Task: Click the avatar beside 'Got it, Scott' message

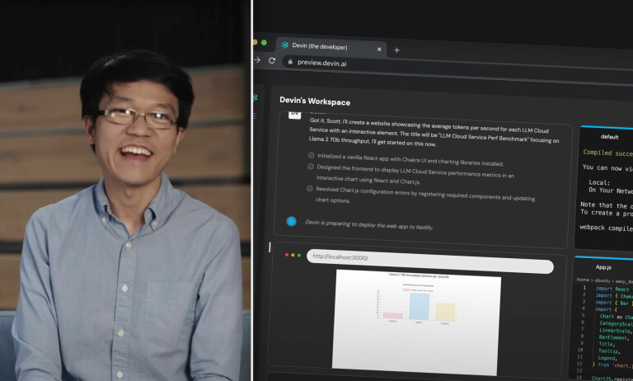Action: tap(295, 115)
